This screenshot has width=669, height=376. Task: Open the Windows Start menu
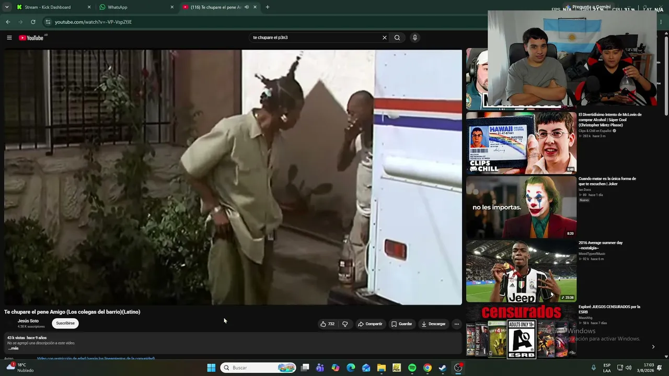pos(211,368)
